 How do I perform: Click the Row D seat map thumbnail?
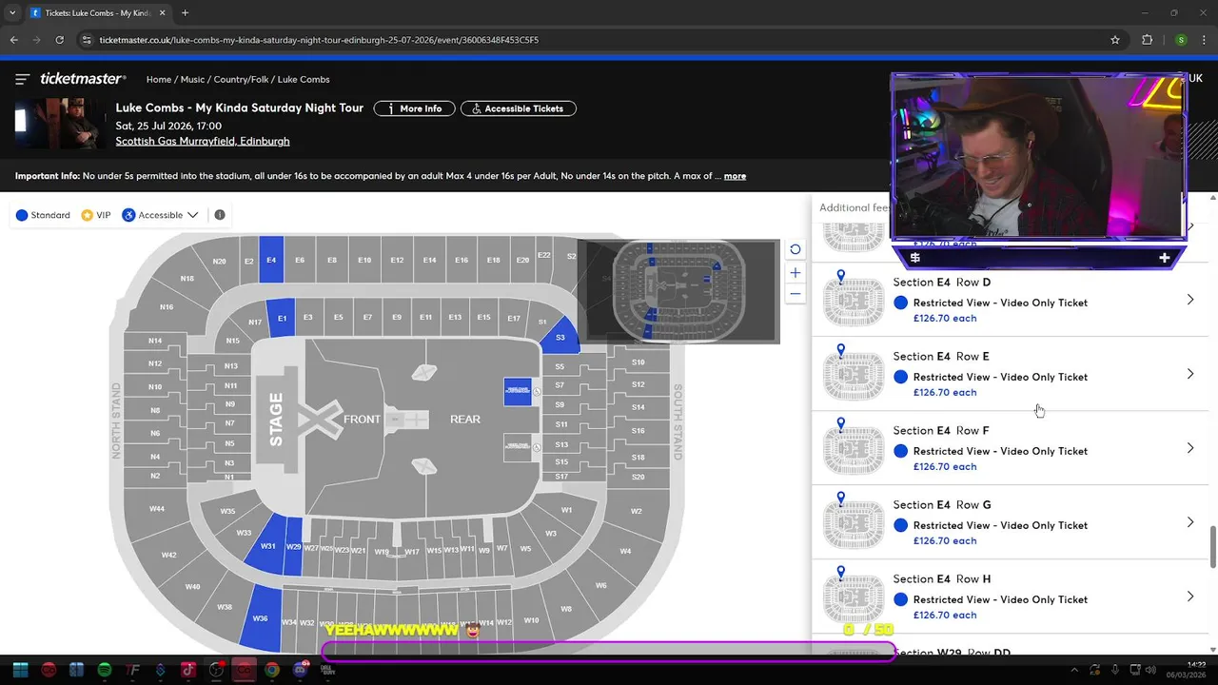pos(854,300)
